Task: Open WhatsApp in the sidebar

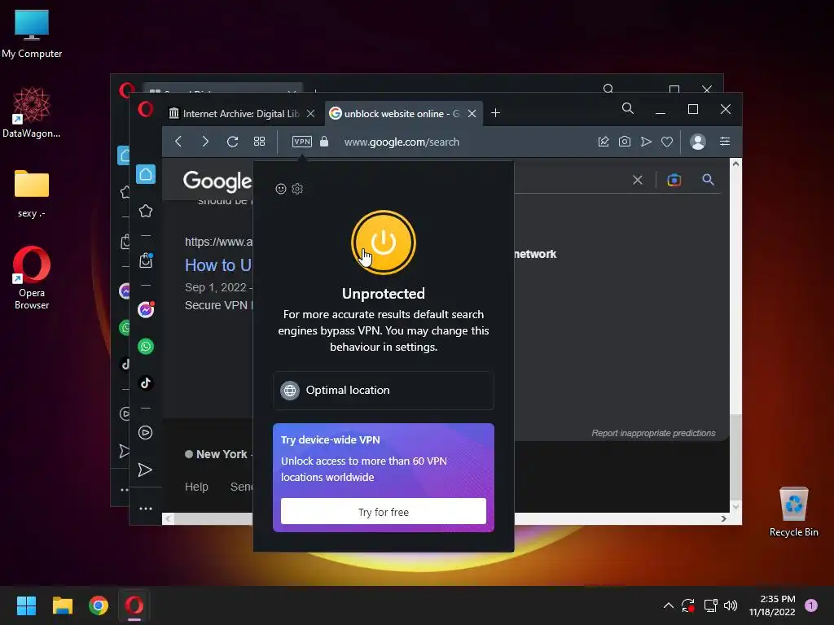Action: point(146,347)
